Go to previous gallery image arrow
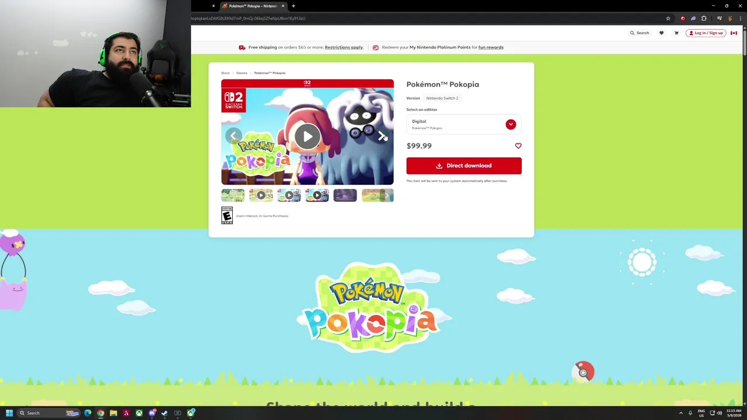Viewport: 747px width, 420px height. (x=233, y=136)
